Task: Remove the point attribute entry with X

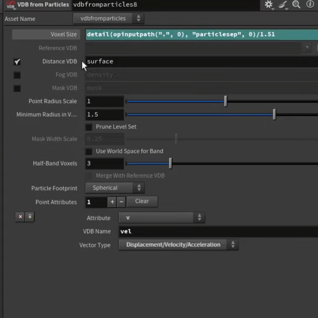Action: point(20,217)
